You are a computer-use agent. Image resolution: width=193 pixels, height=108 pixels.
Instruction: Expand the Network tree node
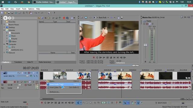coord(4,53)
